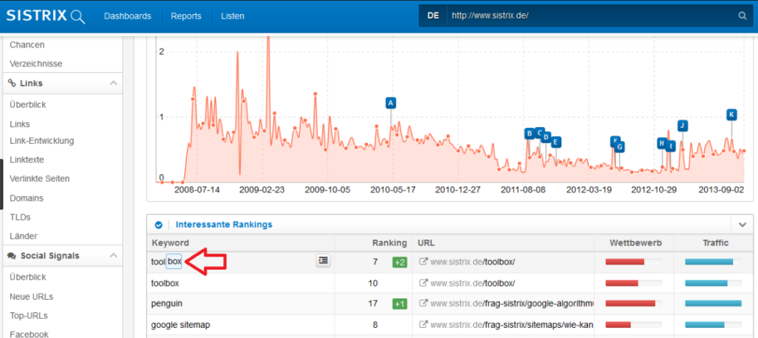The height and width of the screenshot is (338, 758).
Task: Select event pin A on the chart
Action: pos(391,103)
